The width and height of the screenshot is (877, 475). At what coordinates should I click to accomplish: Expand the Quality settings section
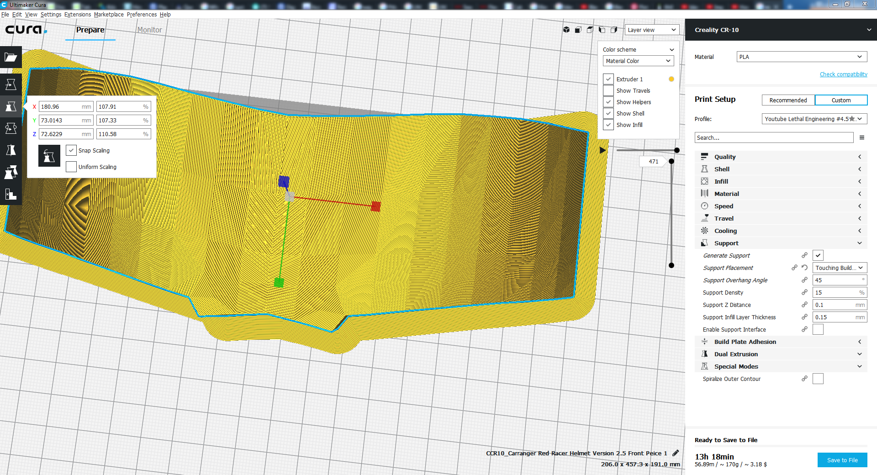tap(781, 157)
